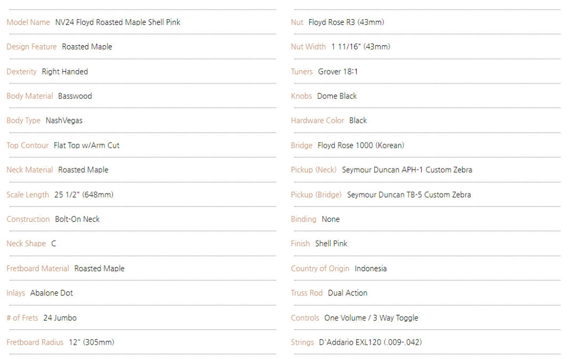Click the Pickup (Bridge) label
The width and height of the screenshot is (575, 359).
[316, 195]
